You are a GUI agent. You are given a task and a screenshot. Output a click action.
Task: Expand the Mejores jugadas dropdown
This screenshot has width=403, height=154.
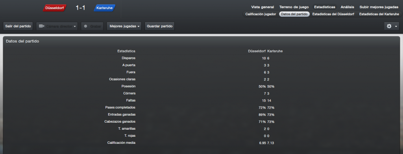[x=124, y=26]
